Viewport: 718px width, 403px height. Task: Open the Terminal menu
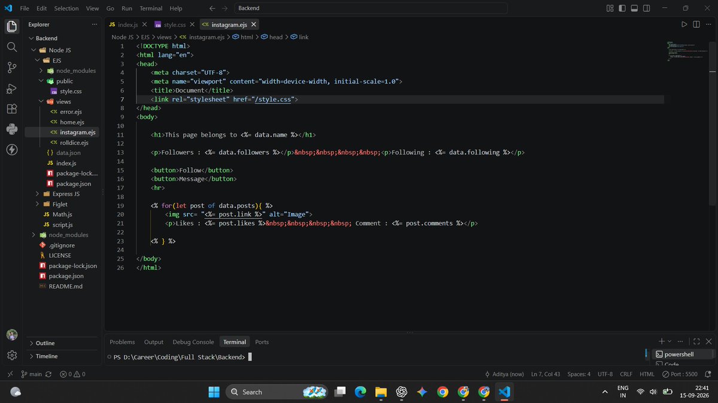(151, 8)
